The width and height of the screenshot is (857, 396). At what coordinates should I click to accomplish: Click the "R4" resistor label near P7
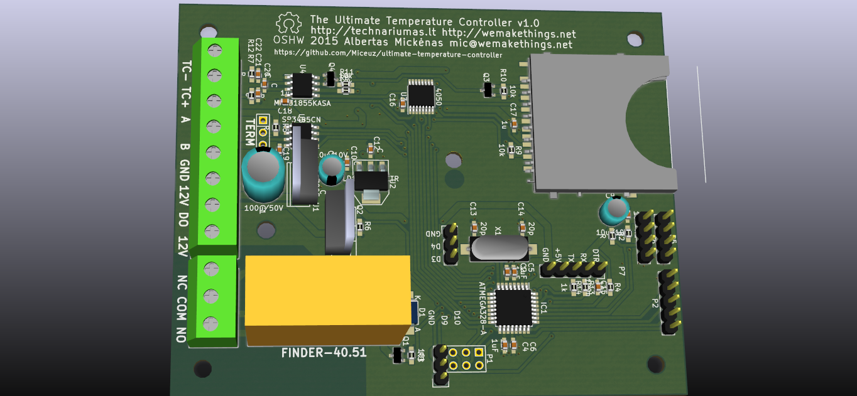pyautogui.click(x=617, y=287)
